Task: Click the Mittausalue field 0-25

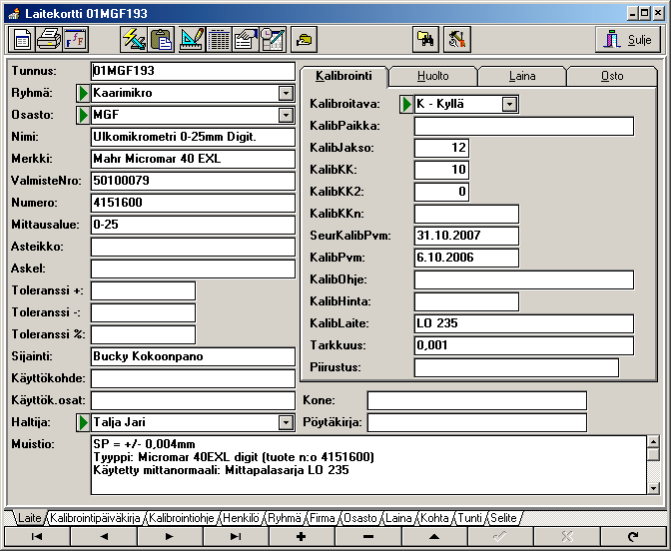Action: click(x=193, y=225)
